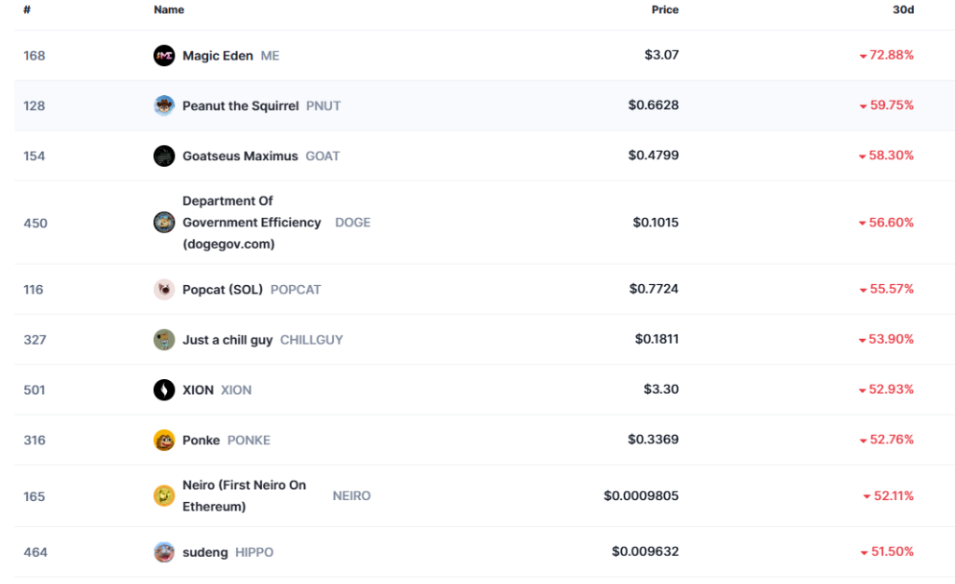The image size is (955, 584).
Task: Open the Popcat (SOL) name link
Action: [x=223, y=290]
